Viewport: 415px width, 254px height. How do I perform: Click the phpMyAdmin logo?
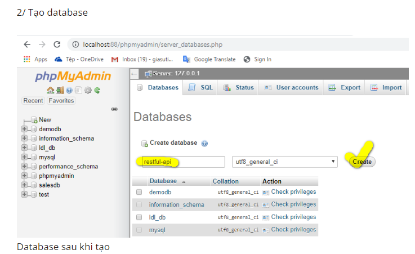(x=73, y=76)
